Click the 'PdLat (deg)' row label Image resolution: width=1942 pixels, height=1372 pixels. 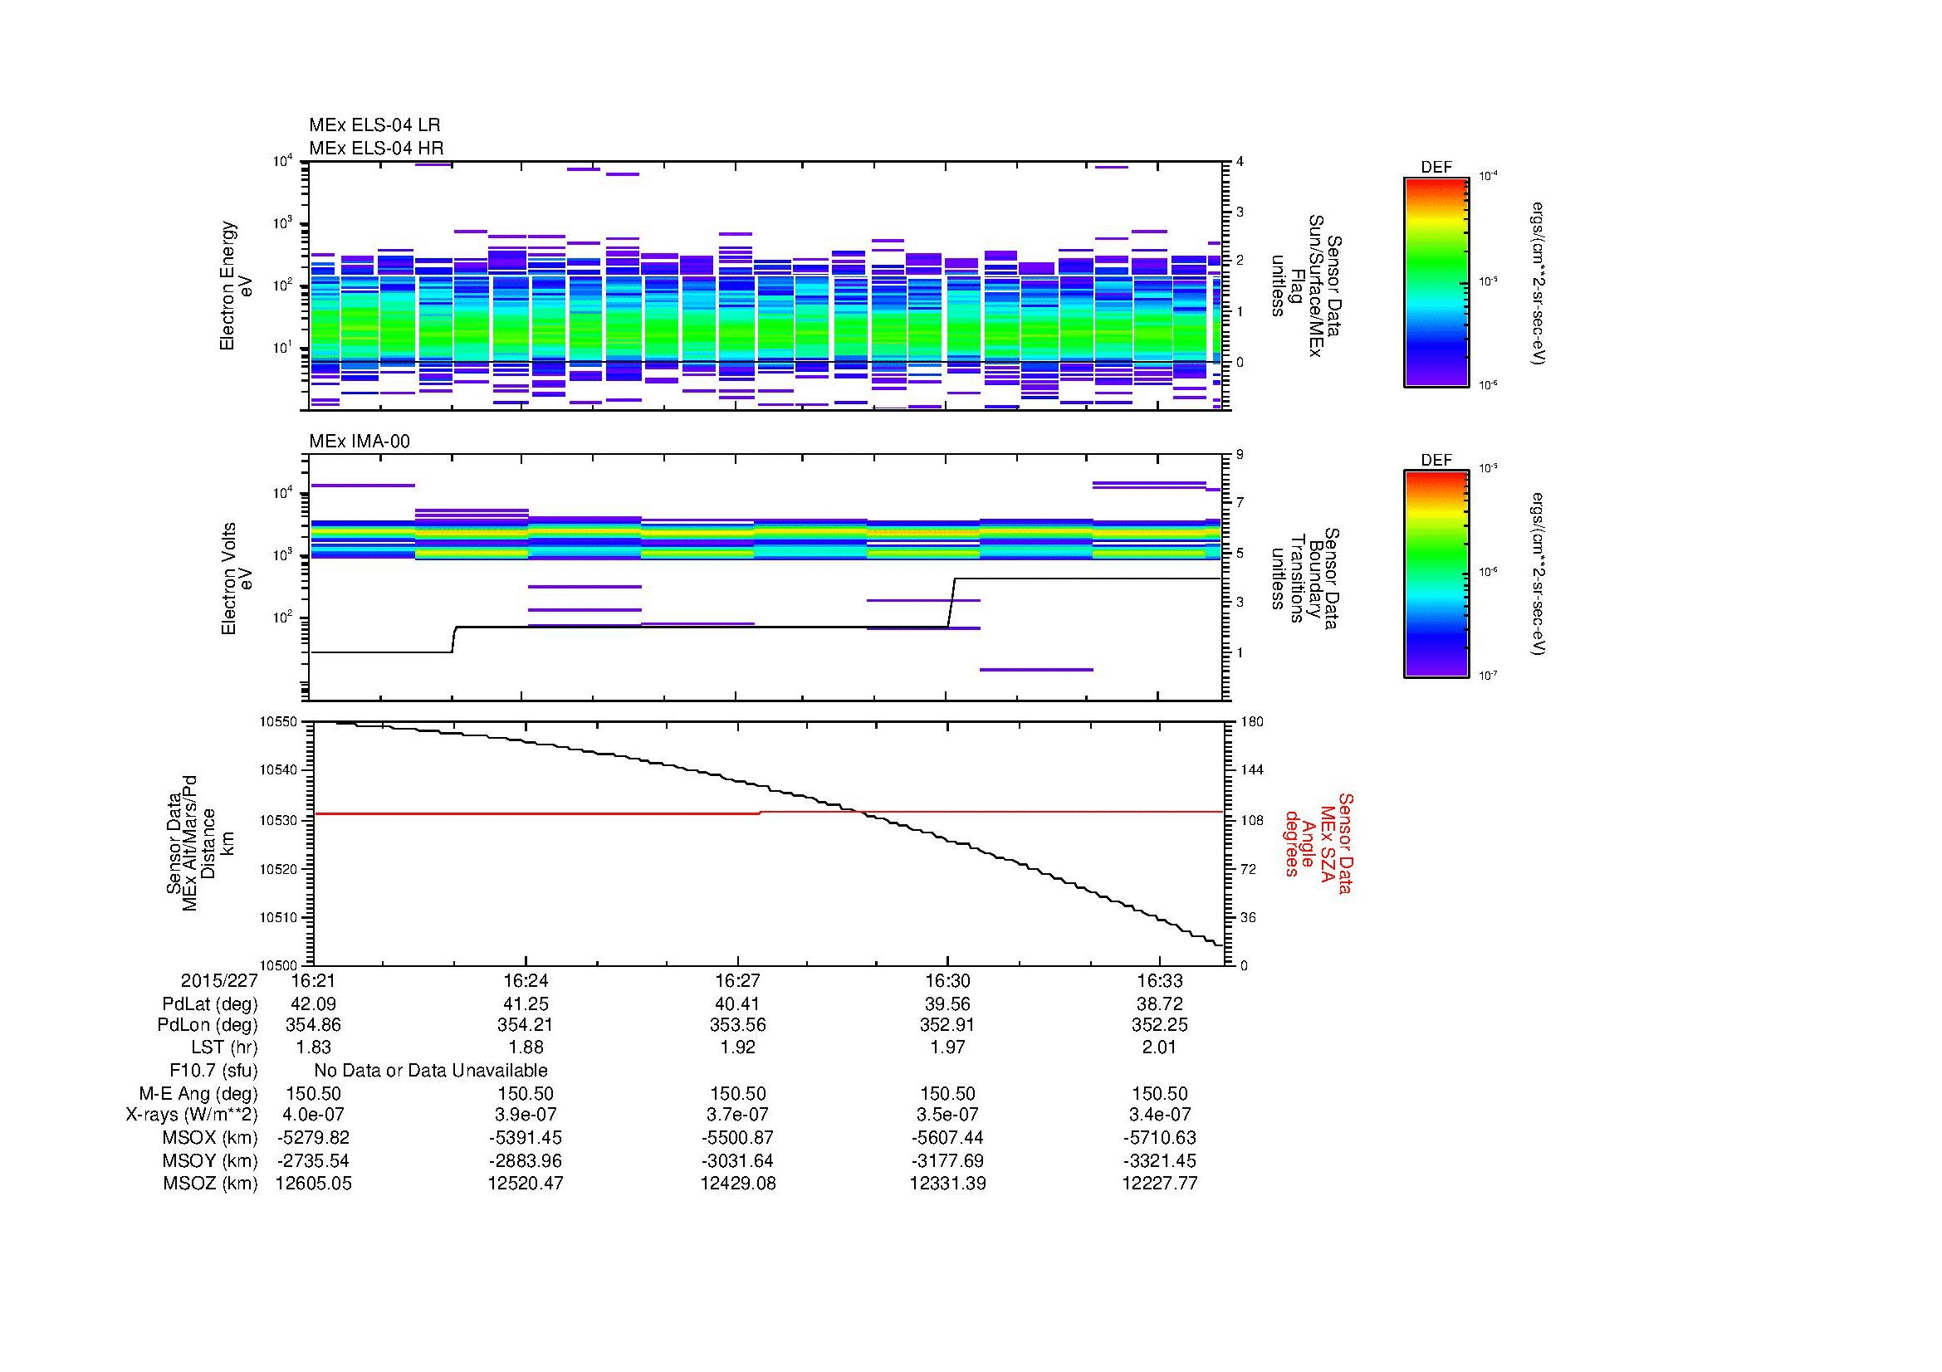[x=210, y=1004]
